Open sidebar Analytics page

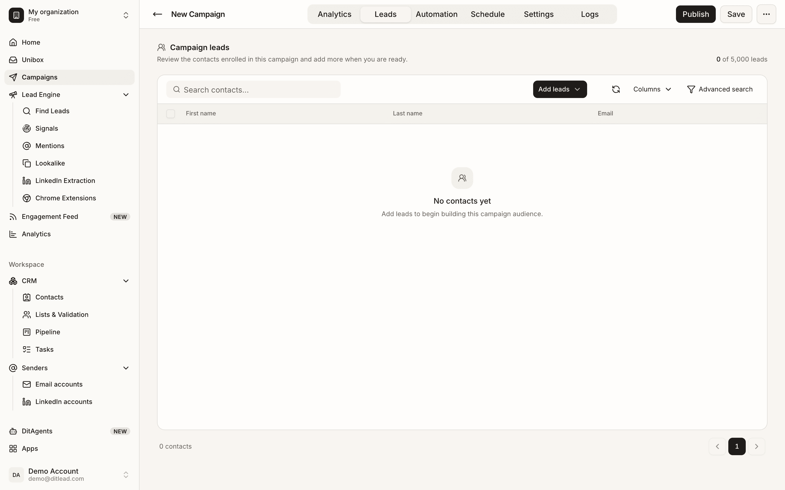tap(69, 234)
